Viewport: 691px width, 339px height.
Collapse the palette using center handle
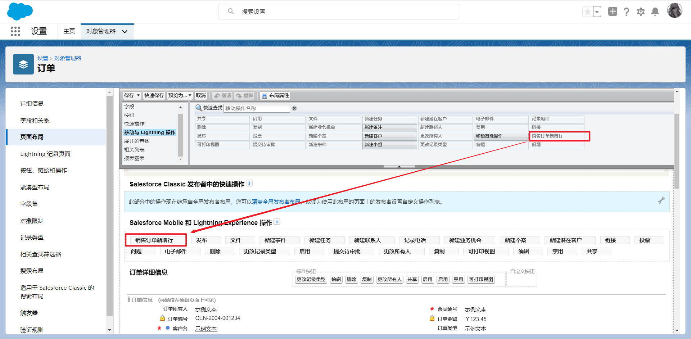click(399, 167)
